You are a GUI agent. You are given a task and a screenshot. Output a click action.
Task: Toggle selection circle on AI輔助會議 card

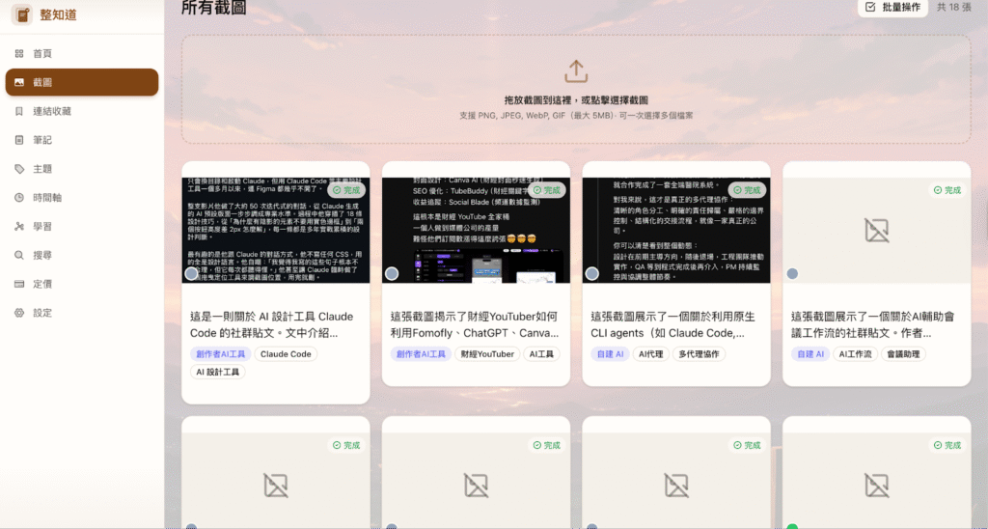(792, 273)
